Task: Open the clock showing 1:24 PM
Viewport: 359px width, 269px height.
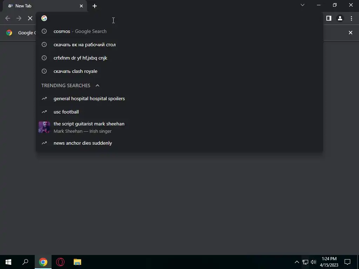Action: tap(329, 262)
